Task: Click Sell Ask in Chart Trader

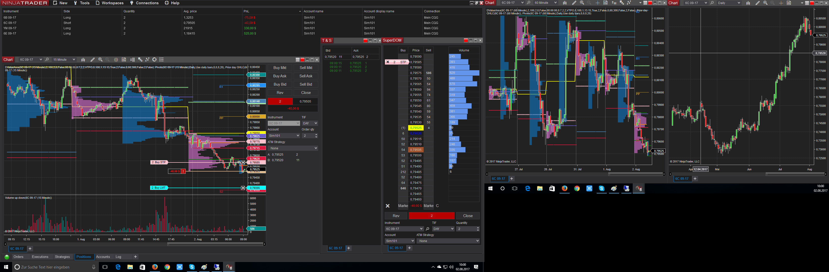Action: [x=306, y=76]
